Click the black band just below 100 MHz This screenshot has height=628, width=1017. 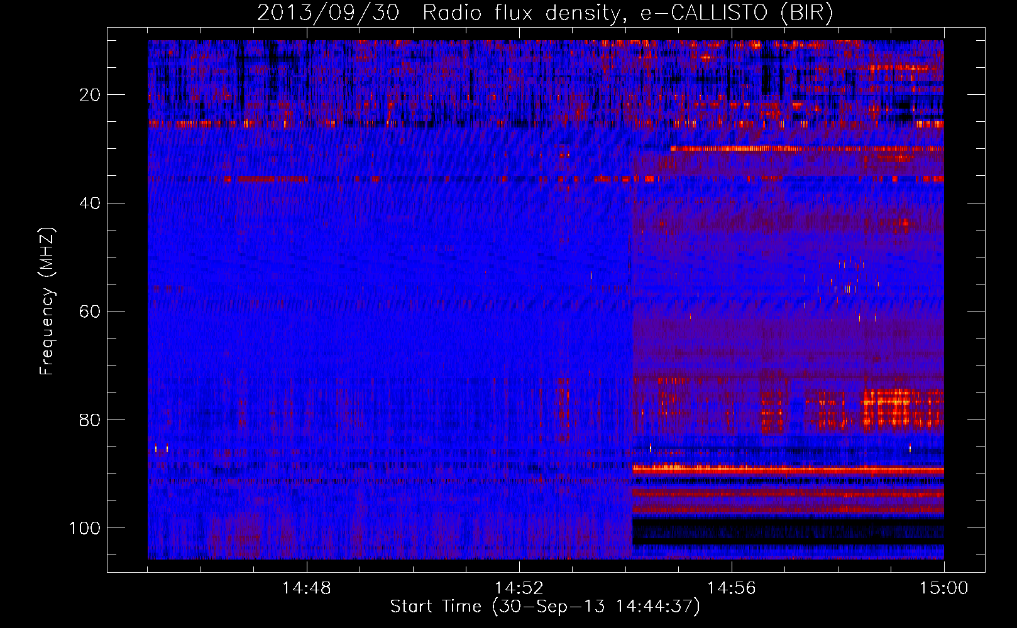[788, 531]
